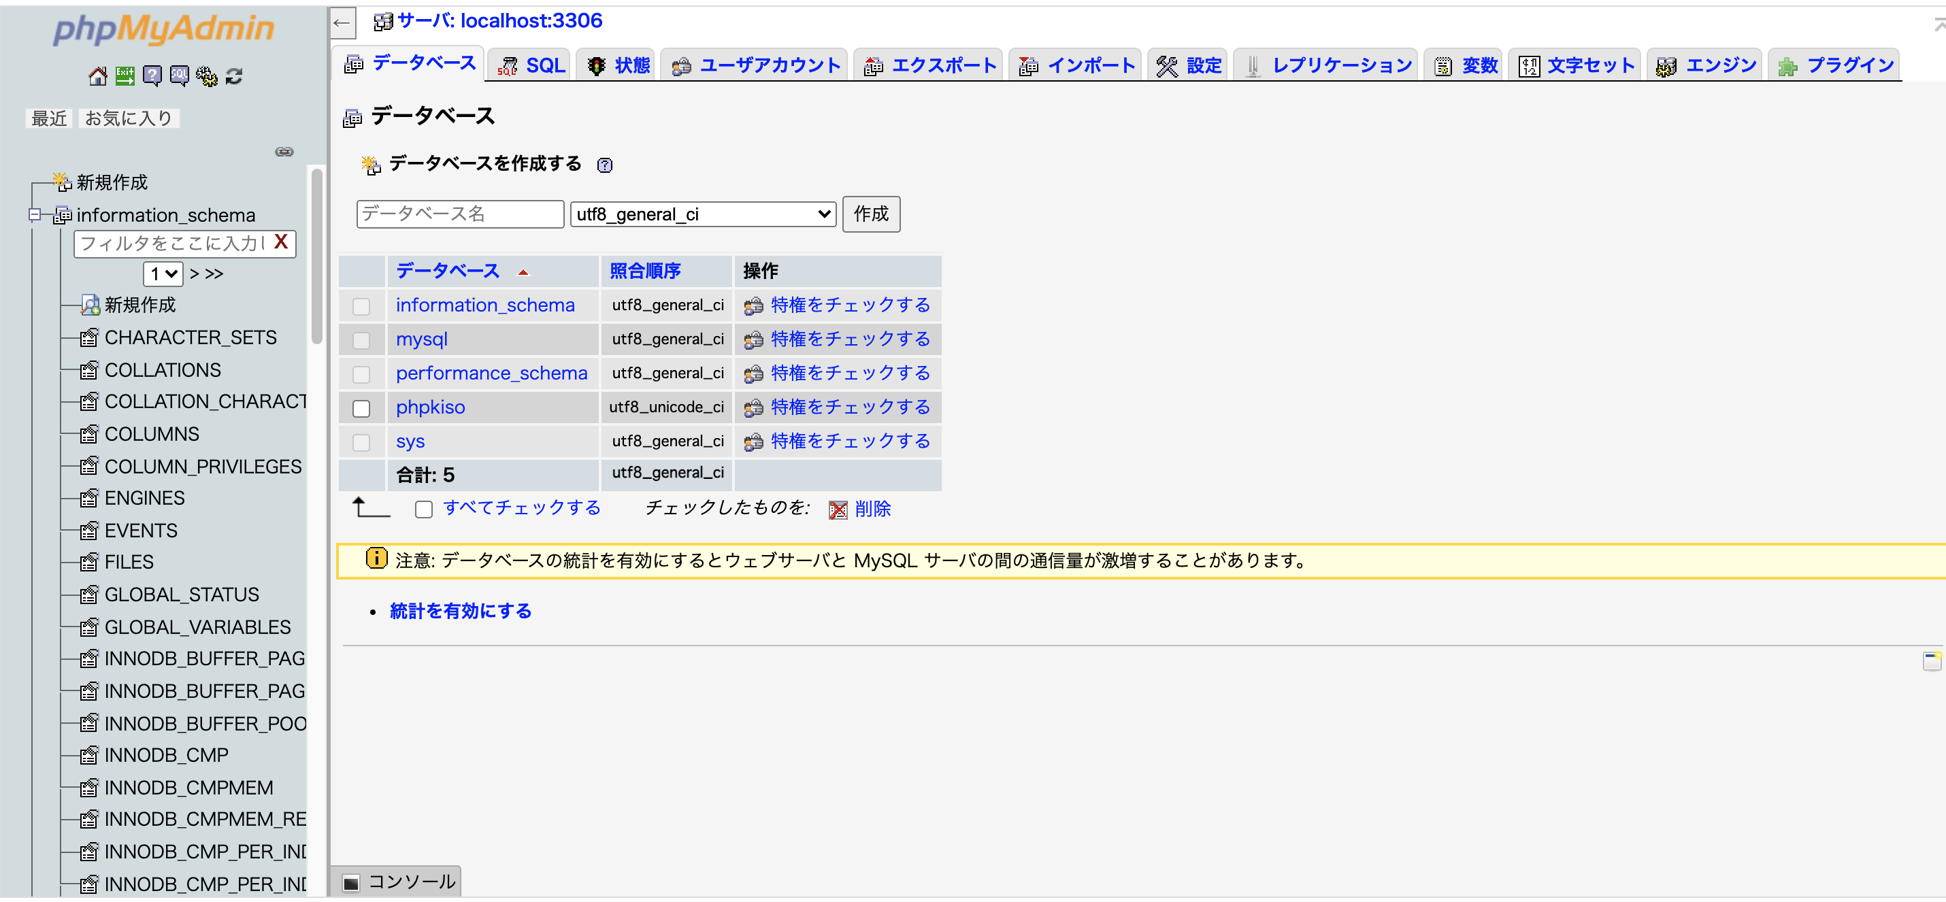Check the mysql database row checkbox
1946x902 pixels.
tap(362, 339)
